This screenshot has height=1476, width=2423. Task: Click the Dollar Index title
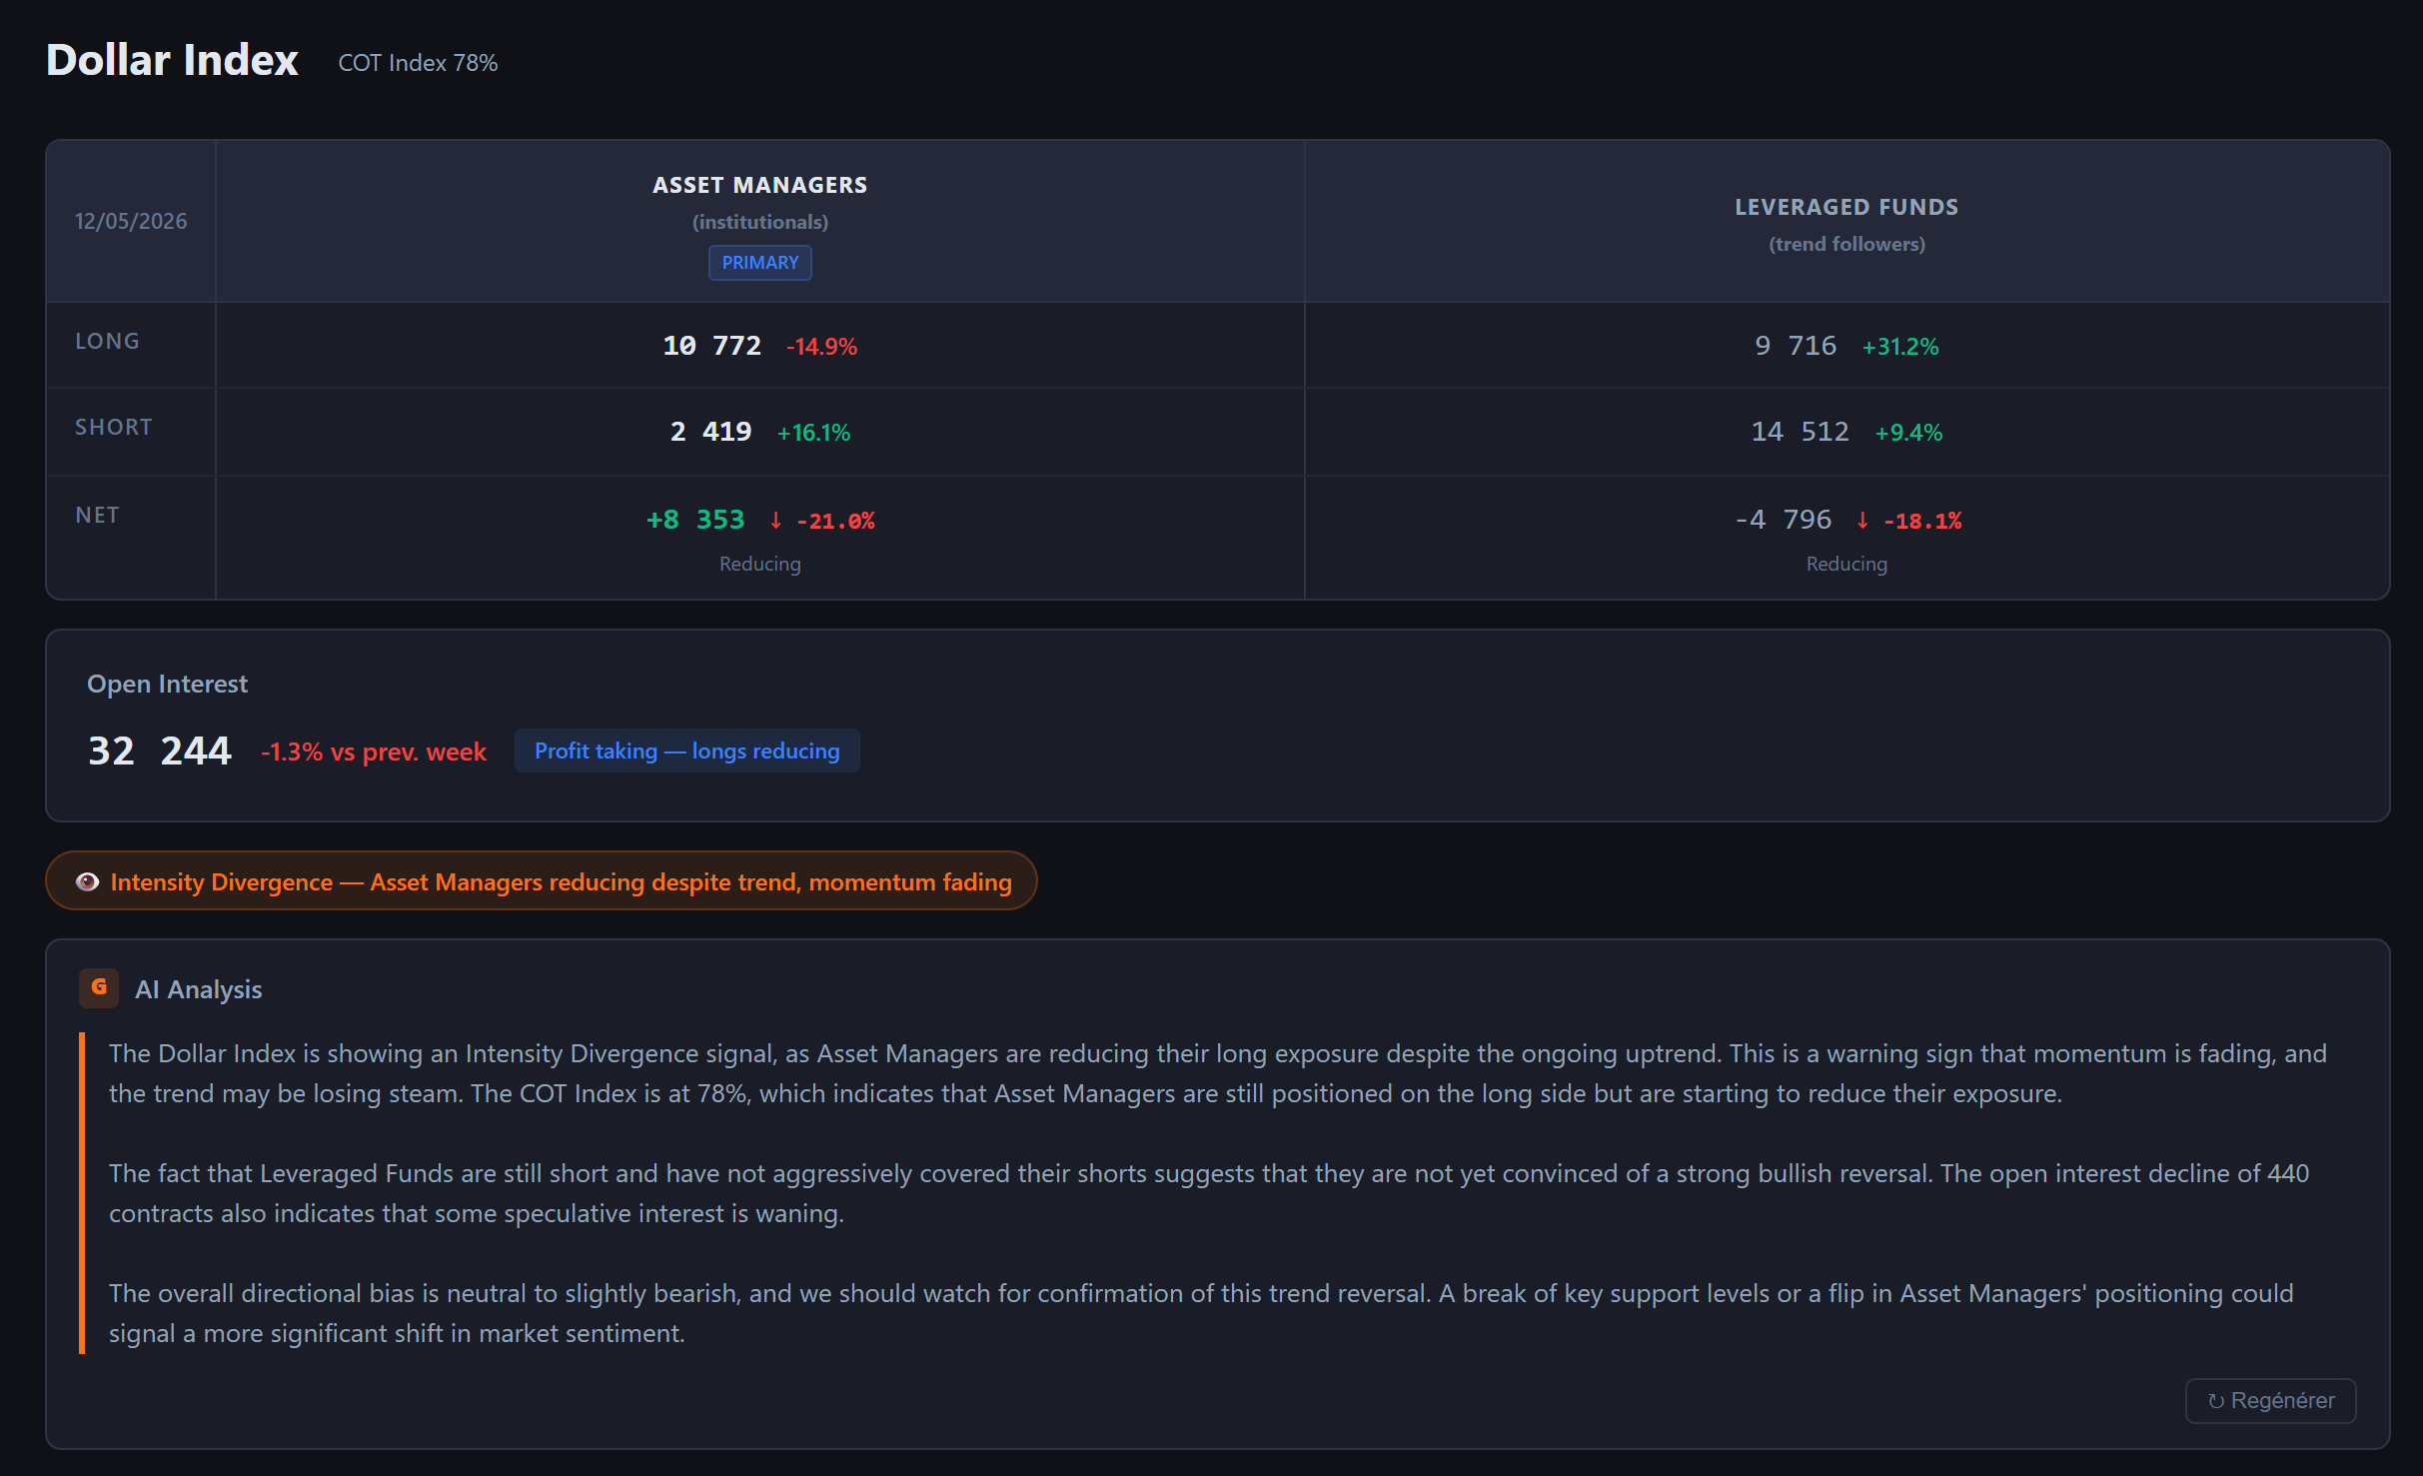[172, 60]
